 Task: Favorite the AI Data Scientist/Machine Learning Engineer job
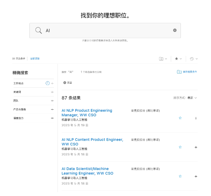pos(180,176)
